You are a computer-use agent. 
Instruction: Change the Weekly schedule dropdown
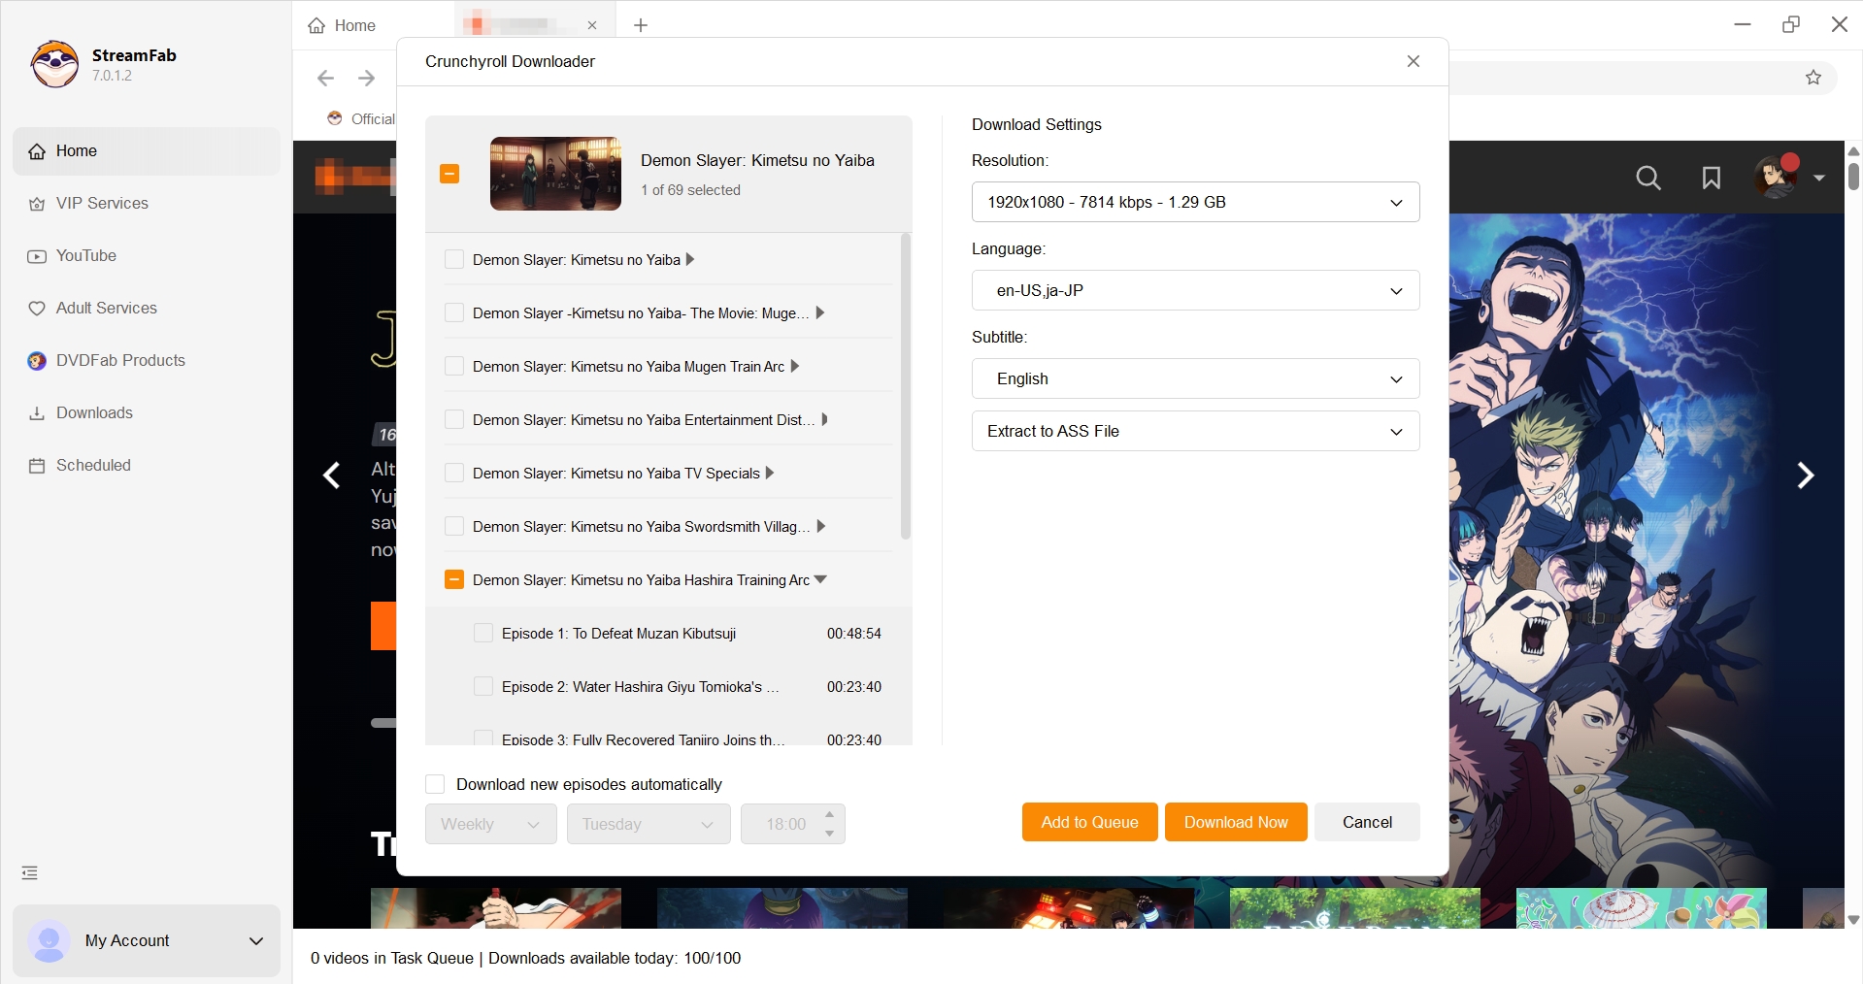489,824
